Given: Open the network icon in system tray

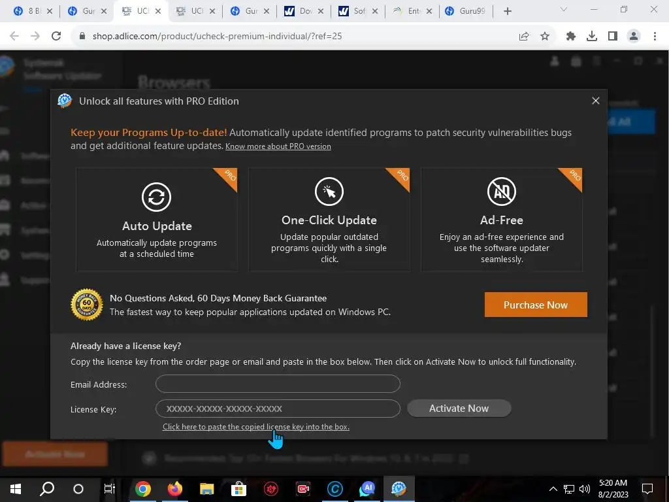Looking at the screenshot, I should pyautogui.click(x=569, y=489).
